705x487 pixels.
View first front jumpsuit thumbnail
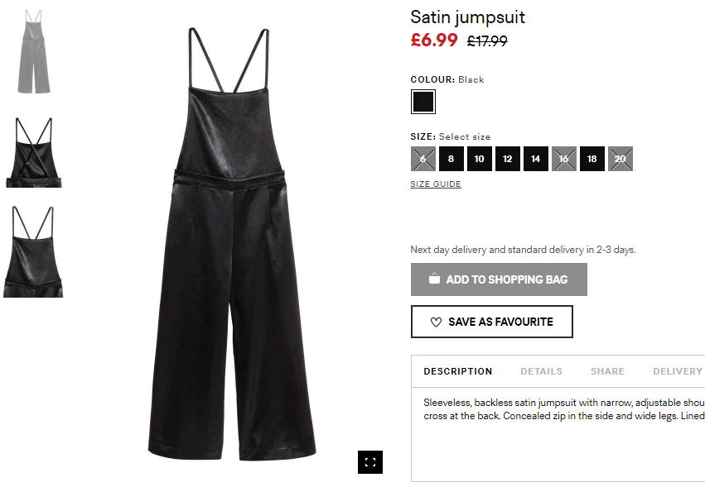tap(34, 51)
